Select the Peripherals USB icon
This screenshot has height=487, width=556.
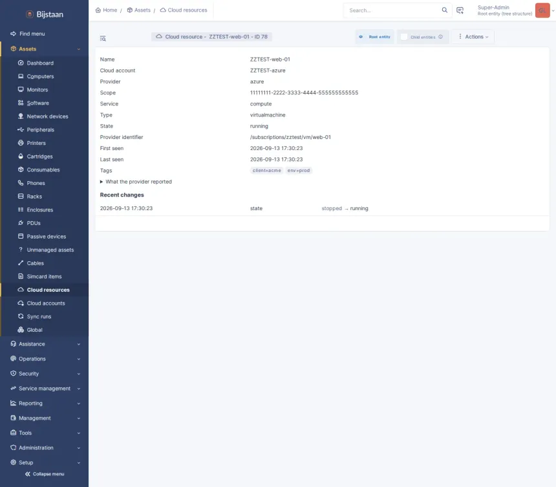[x=21, y=129]
